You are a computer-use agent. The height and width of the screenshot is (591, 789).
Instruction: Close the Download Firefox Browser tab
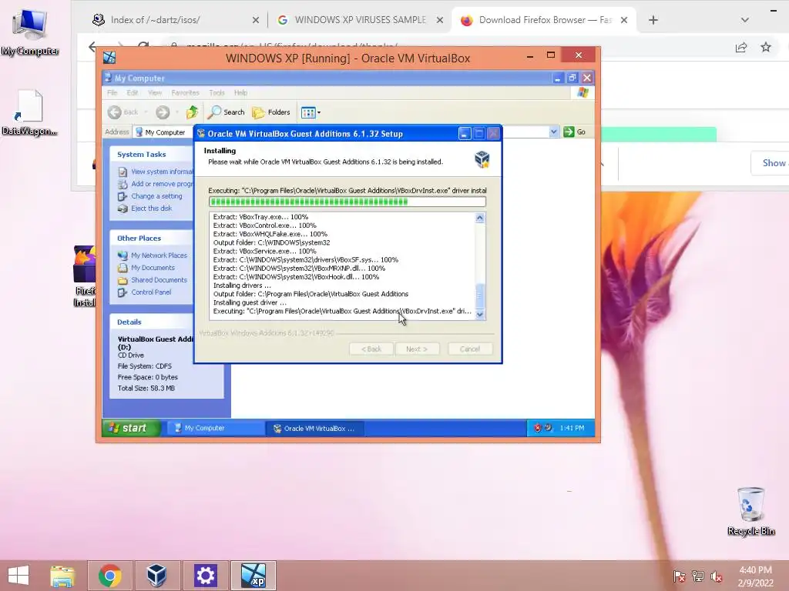pos(624,20)
